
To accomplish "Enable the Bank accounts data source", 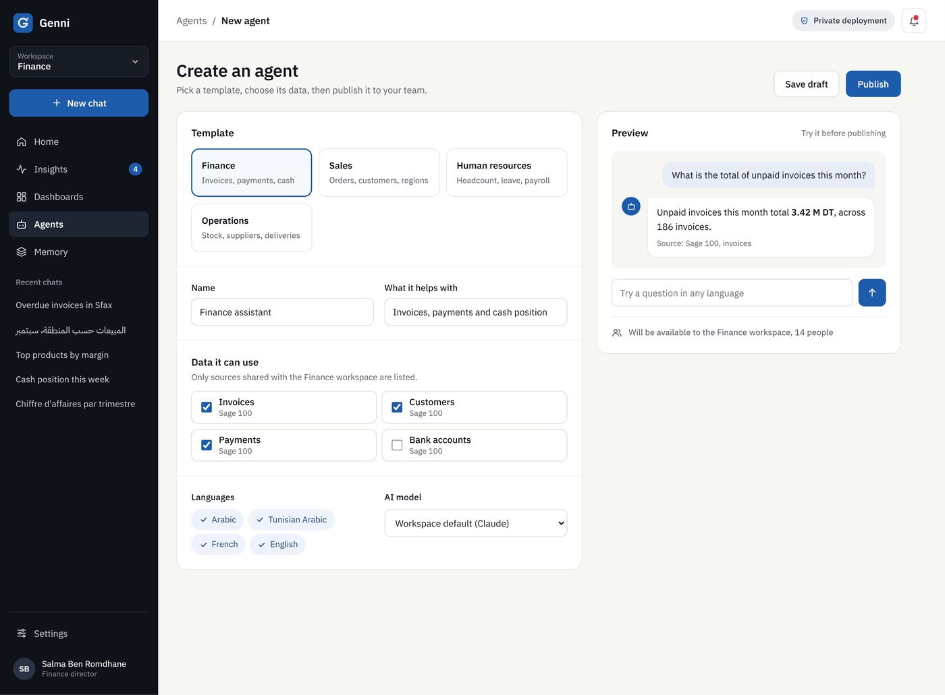I will tap(397, 445).
